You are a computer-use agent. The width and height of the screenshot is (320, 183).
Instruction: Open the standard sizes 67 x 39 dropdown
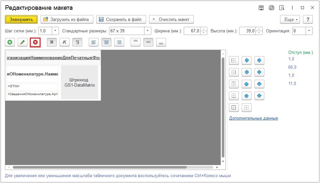147,31
